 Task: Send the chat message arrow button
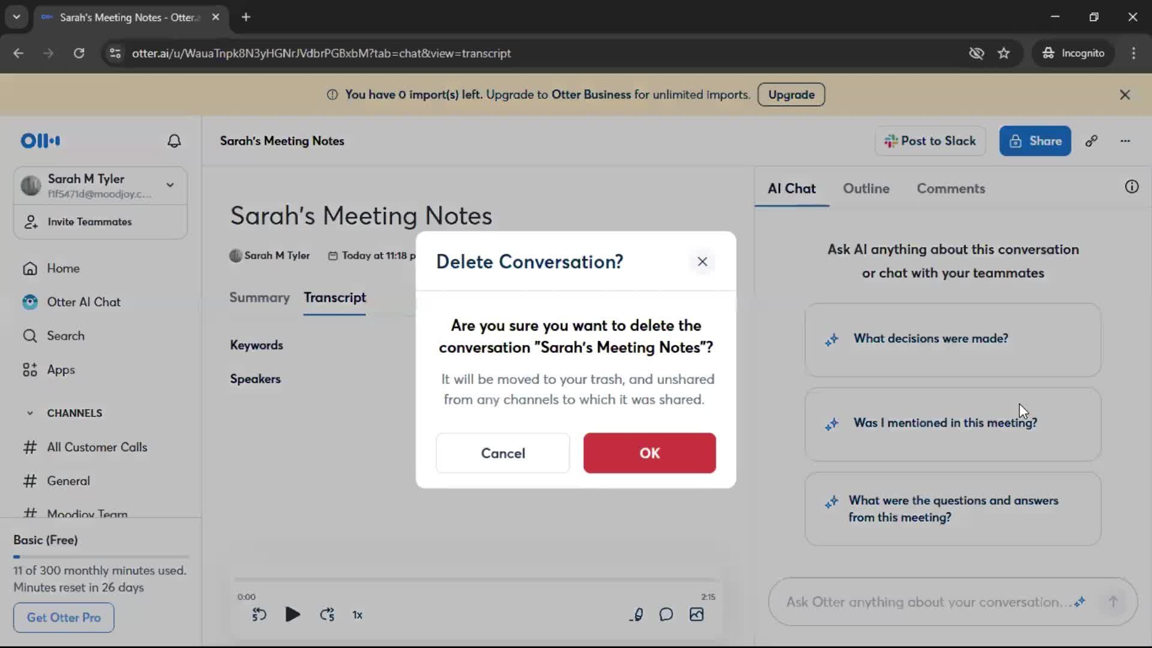(x=1113, y=602)
